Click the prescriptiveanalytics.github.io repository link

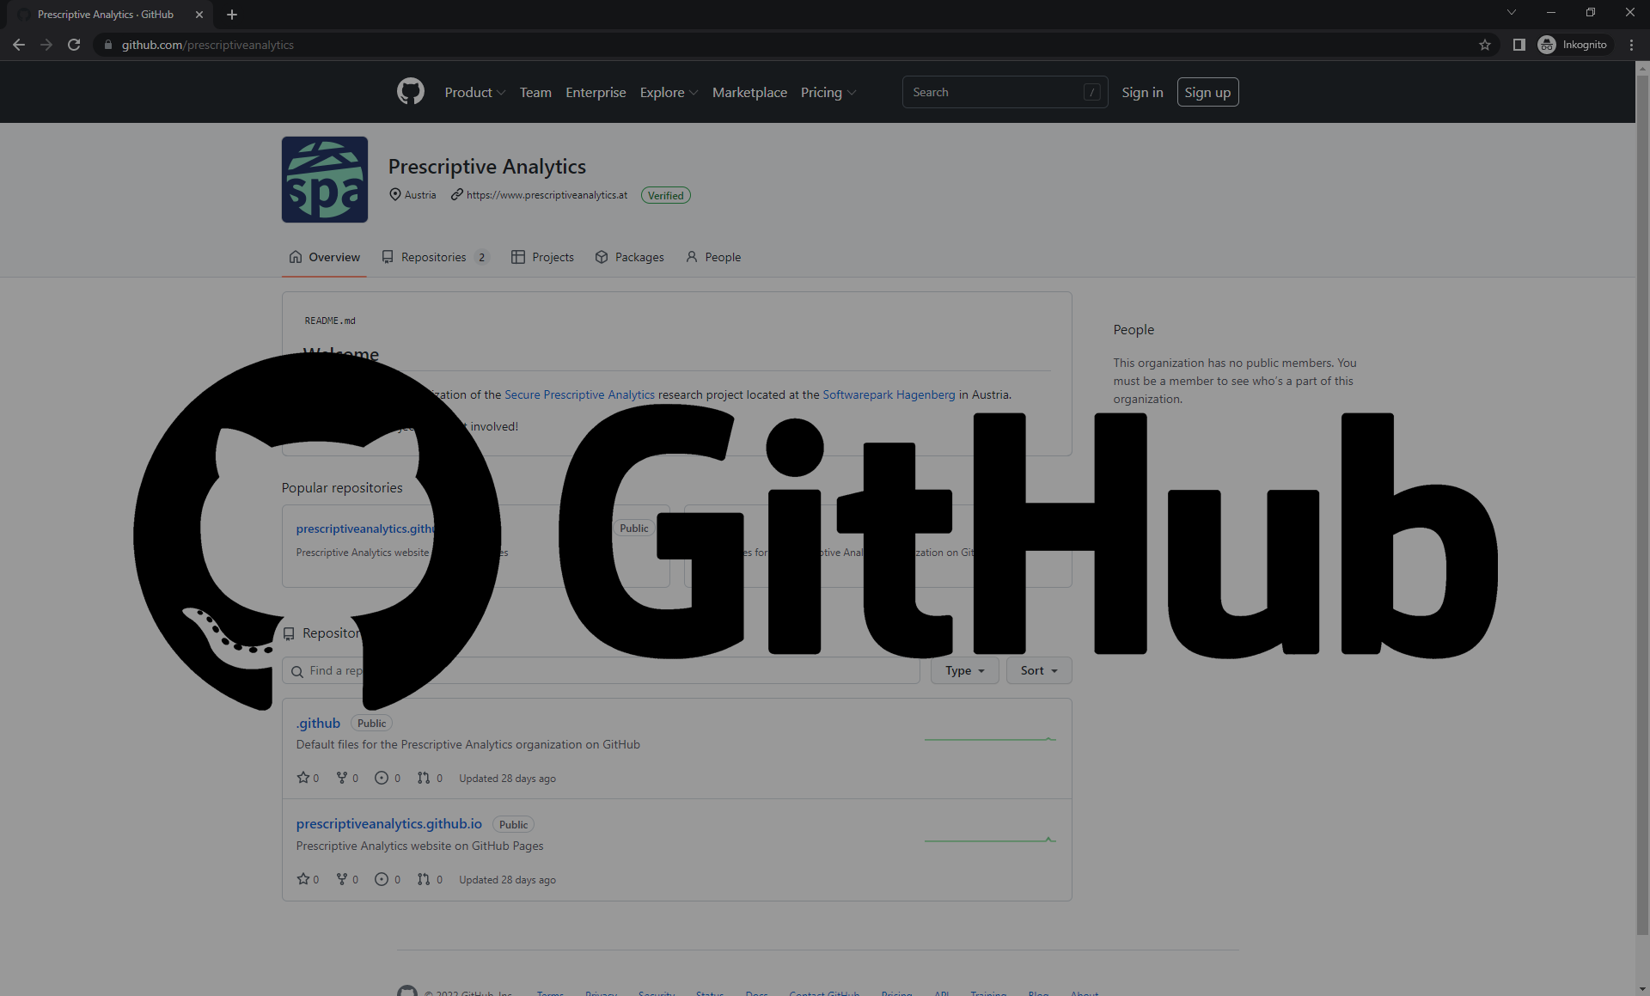(388, 822)
